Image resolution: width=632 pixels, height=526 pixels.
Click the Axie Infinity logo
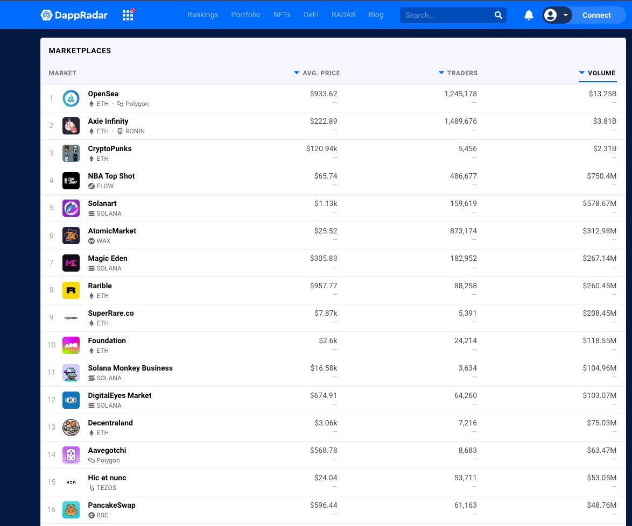71,126
